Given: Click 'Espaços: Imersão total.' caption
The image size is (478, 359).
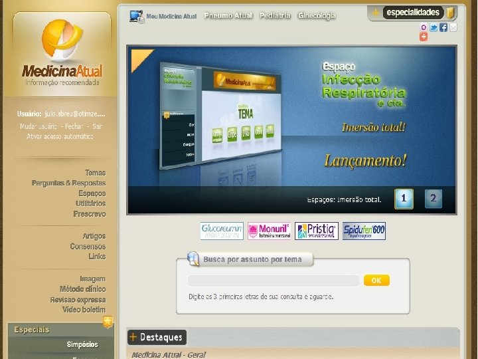Looking at the screenshot, I should [344, 200].
